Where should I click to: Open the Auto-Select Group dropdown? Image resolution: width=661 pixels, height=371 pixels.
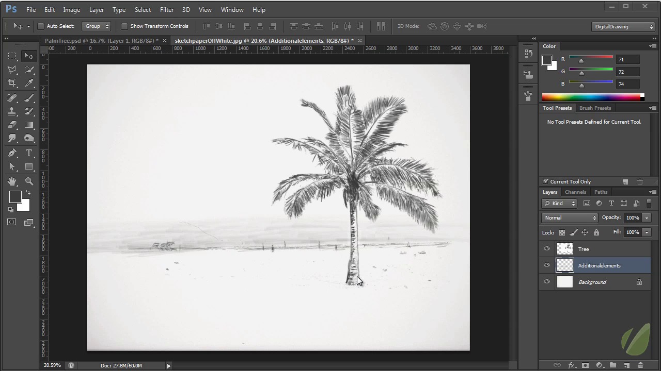(97, 26)
